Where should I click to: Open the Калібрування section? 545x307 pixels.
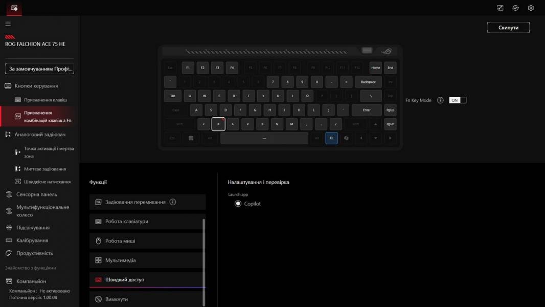(32, 240)
